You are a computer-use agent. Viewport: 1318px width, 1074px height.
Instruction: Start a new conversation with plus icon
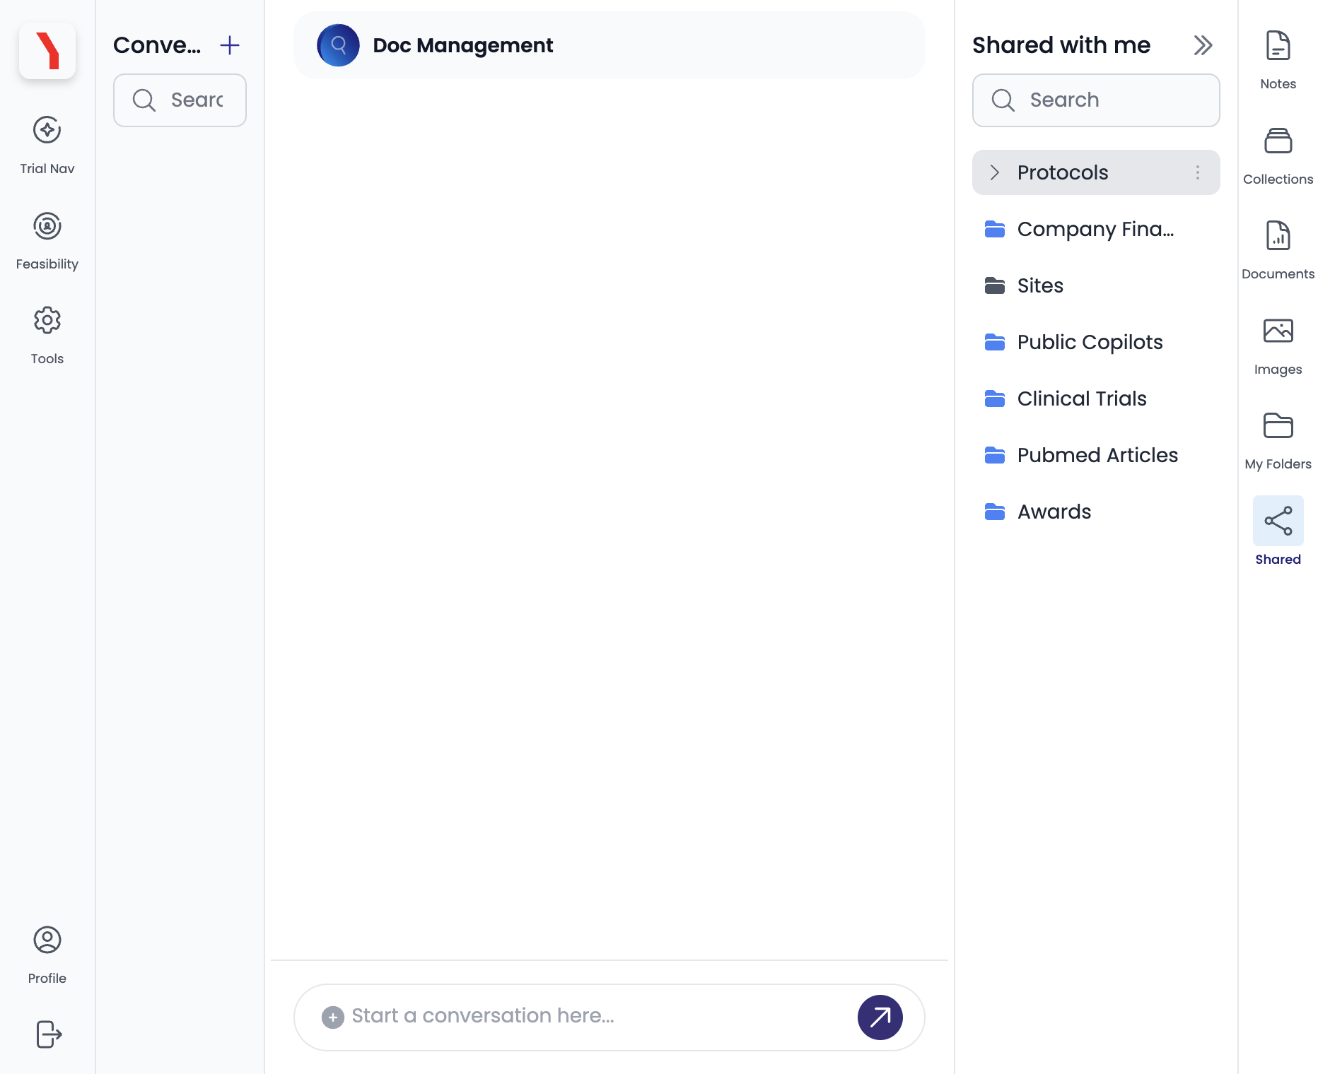click(x=230, y=45)
